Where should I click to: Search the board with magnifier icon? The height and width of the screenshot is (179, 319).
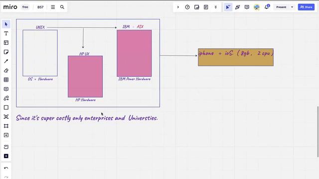coord(62,7)
